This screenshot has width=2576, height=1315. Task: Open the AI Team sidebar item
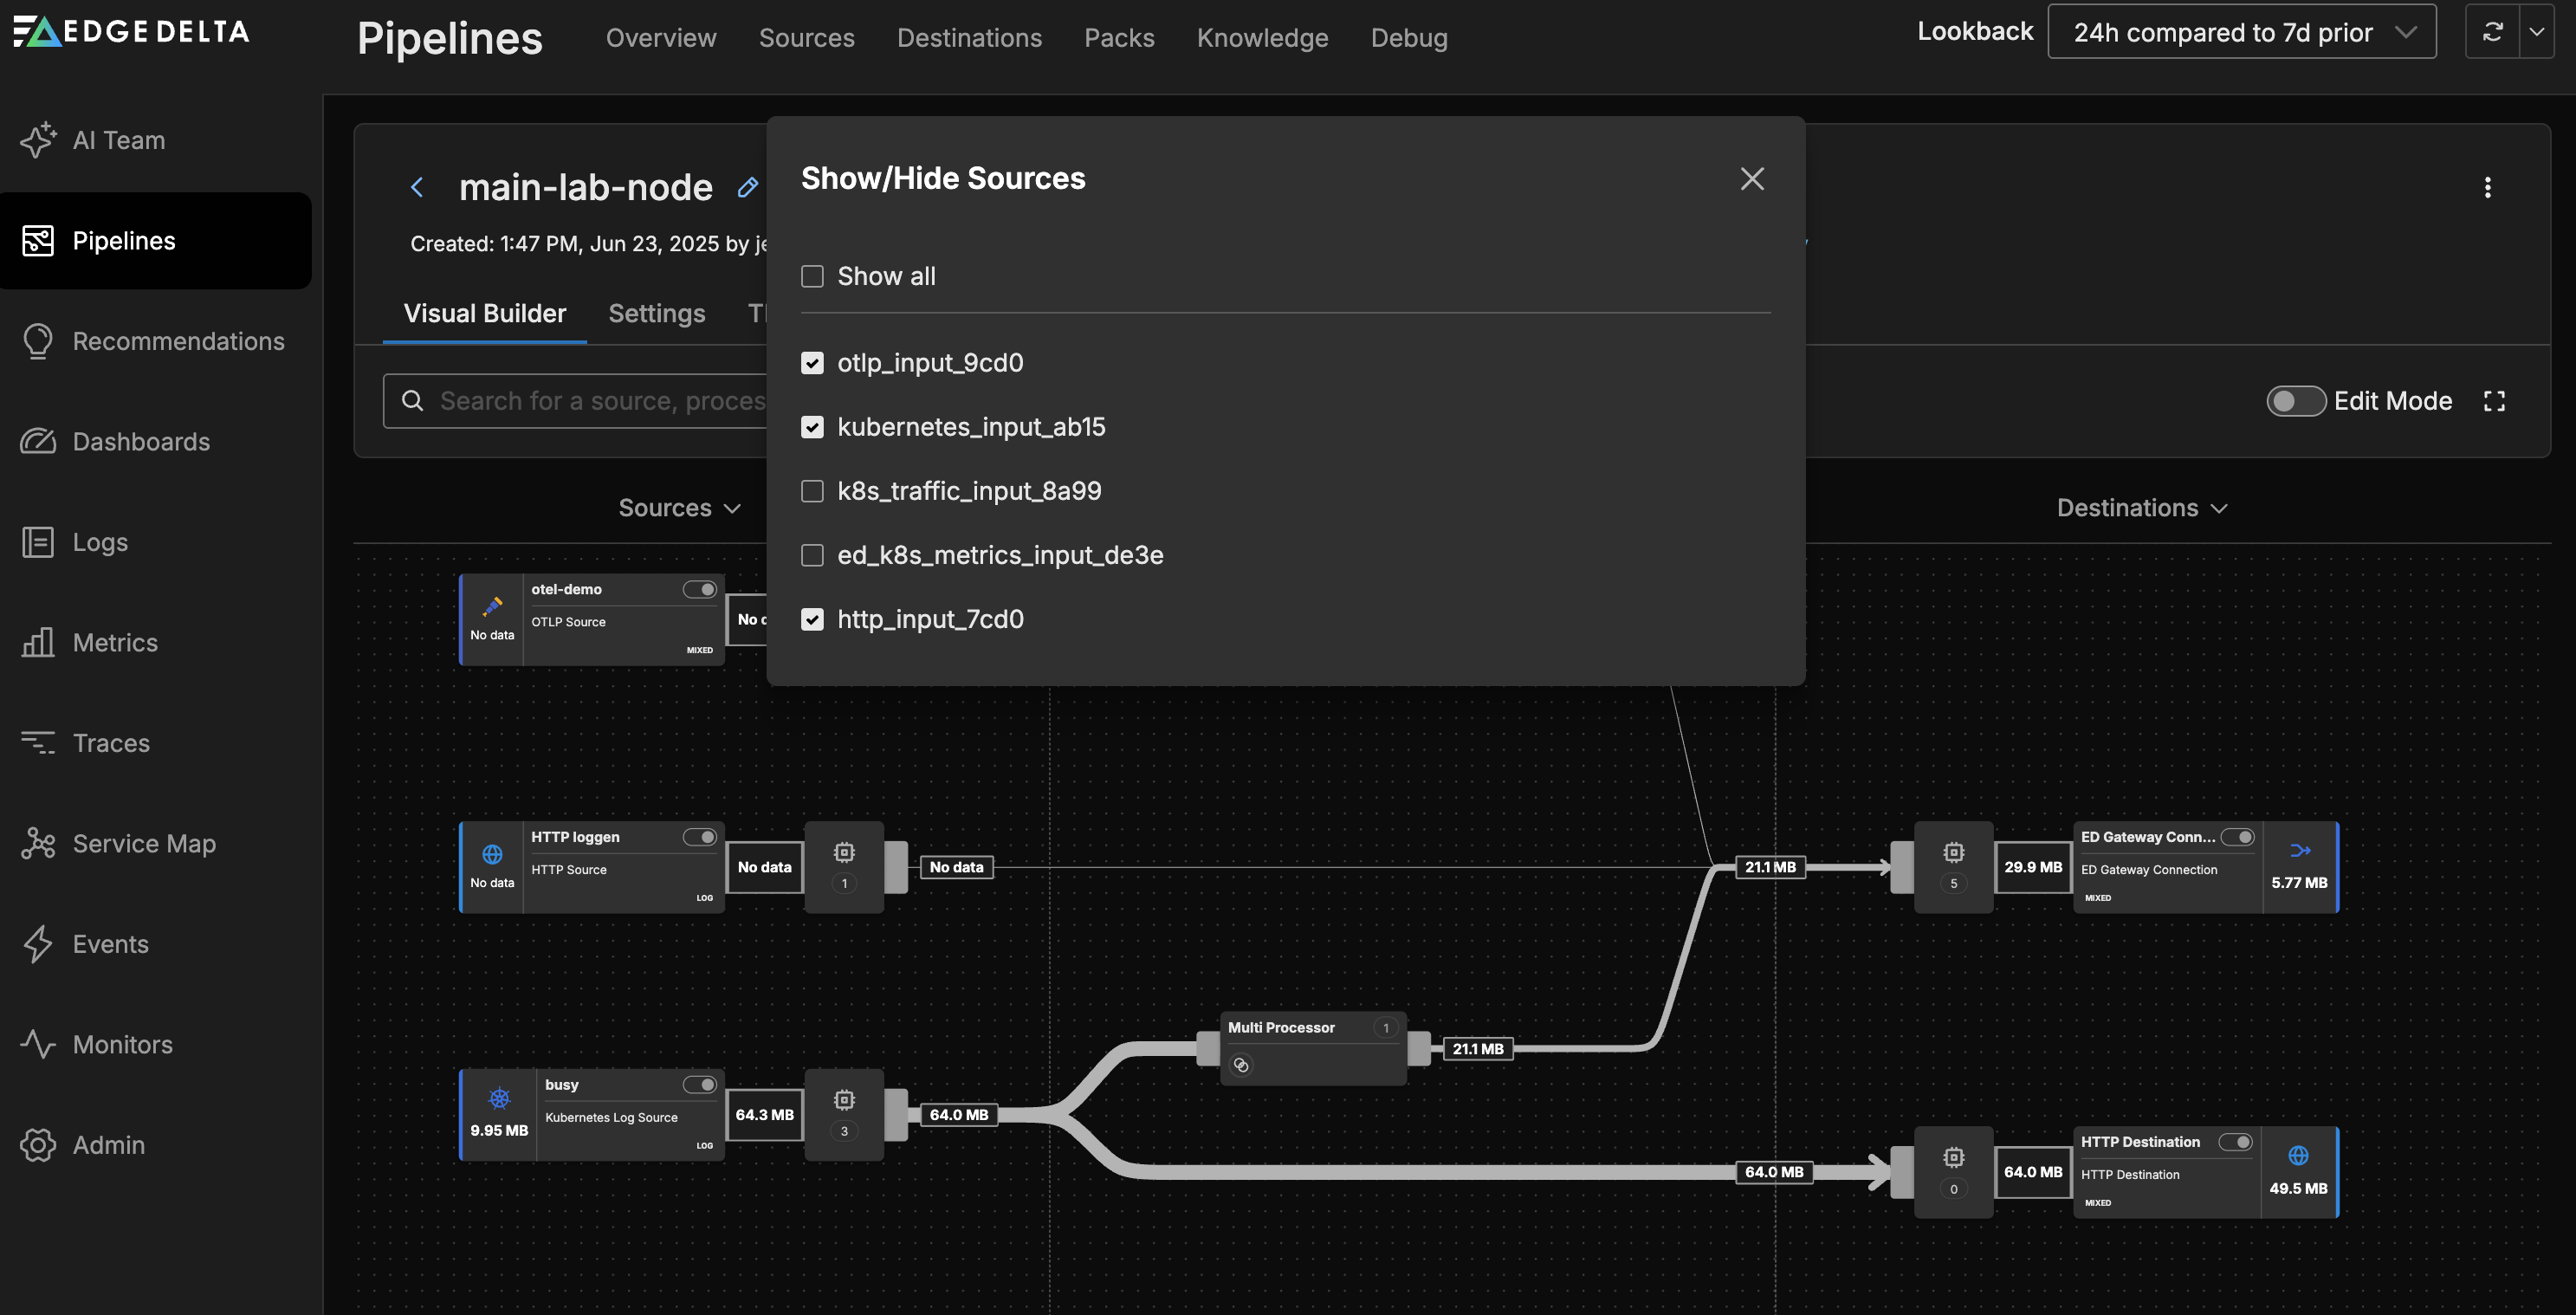click(118, 140)
